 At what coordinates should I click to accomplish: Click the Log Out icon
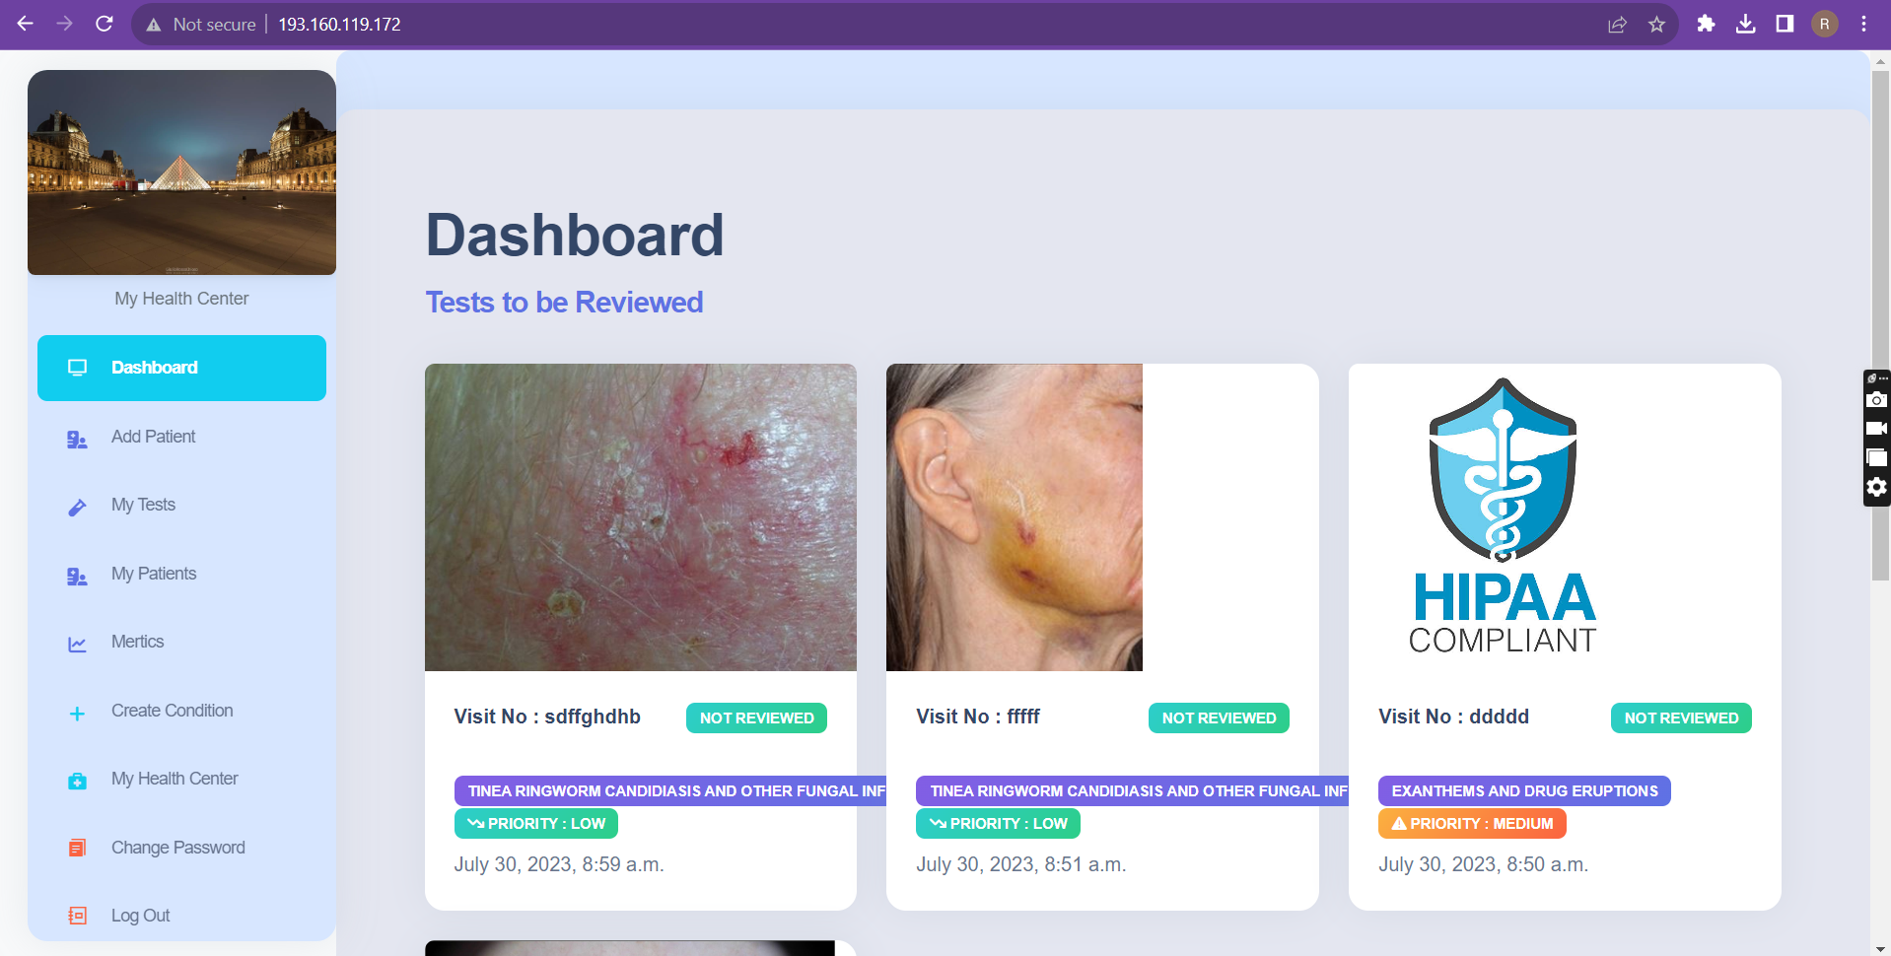pyautogui.click(x=77, y=916)
